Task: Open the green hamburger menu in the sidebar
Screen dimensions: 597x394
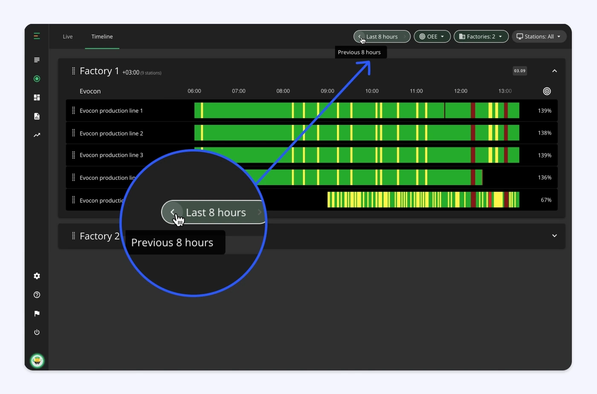Action: click(37, 36)
